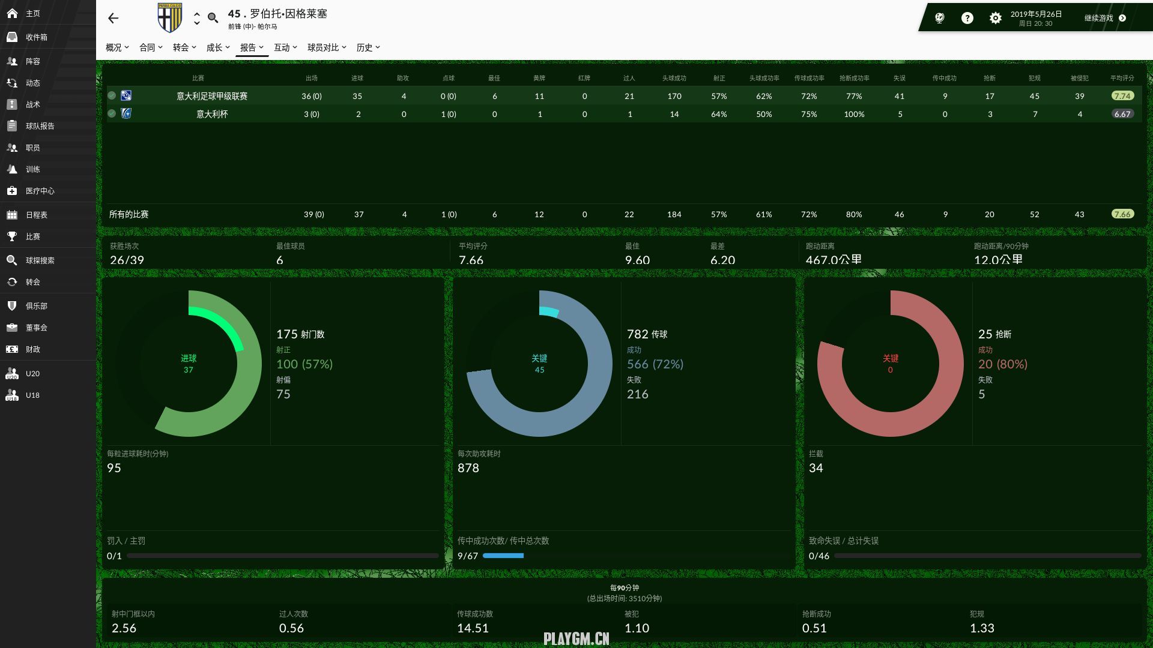Click the player search magnifier icon

(x=213, y=18)
